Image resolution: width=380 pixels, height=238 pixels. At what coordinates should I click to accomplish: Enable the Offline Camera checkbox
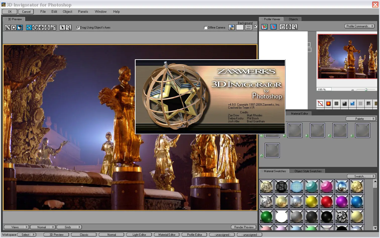coord(206,28)
